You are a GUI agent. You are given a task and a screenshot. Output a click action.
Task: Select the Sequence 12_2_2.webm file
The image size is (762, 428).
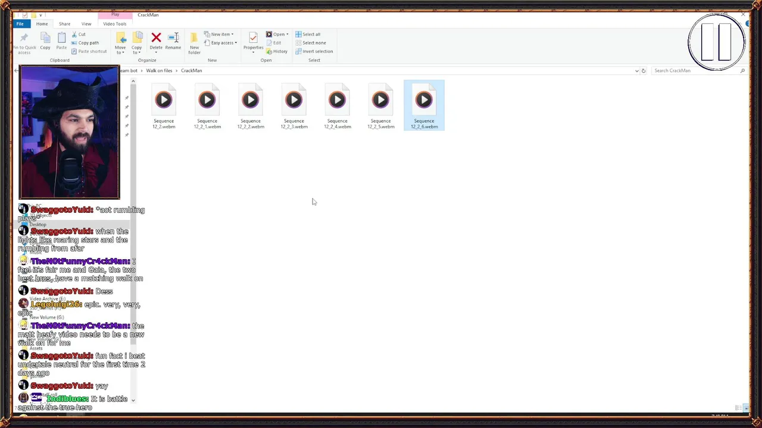[251, 107]
